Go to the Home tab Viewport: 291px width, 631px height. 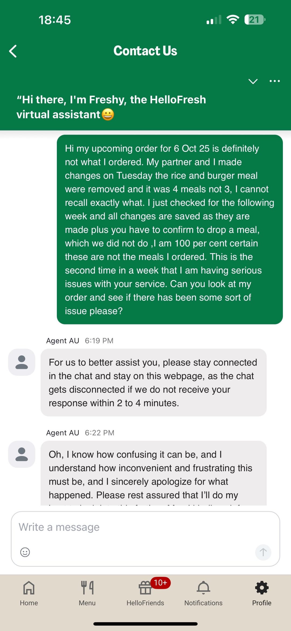29,592
